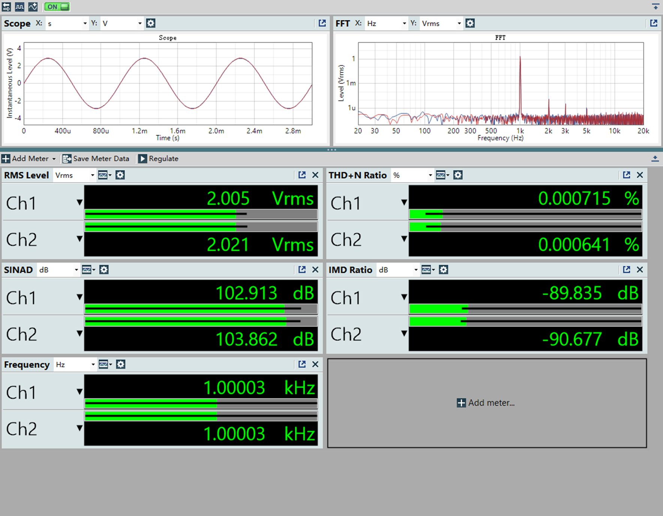Viewport: 663px width, 516px height.
Task: Expand the RMS Level Vrms unit dropdown
Action: 74,175
